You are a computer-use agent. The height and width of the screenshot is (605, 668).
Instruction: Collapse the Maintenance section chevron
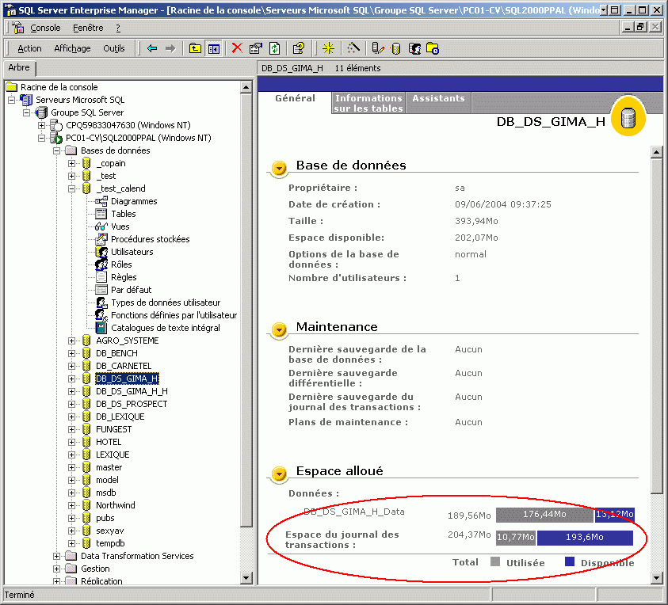279,329
